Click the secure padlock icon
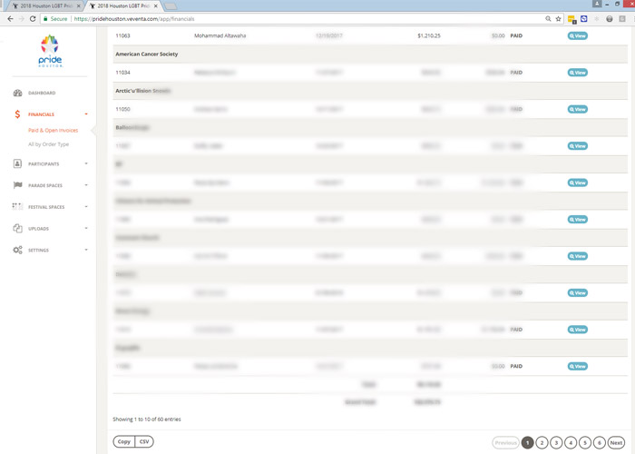 coord(45,19)
